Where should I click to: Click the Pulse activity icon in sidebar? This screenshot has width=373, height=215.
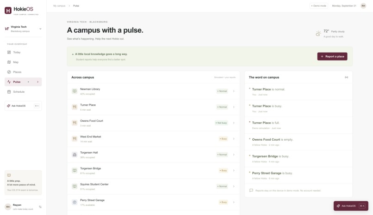tap(9, 82)
